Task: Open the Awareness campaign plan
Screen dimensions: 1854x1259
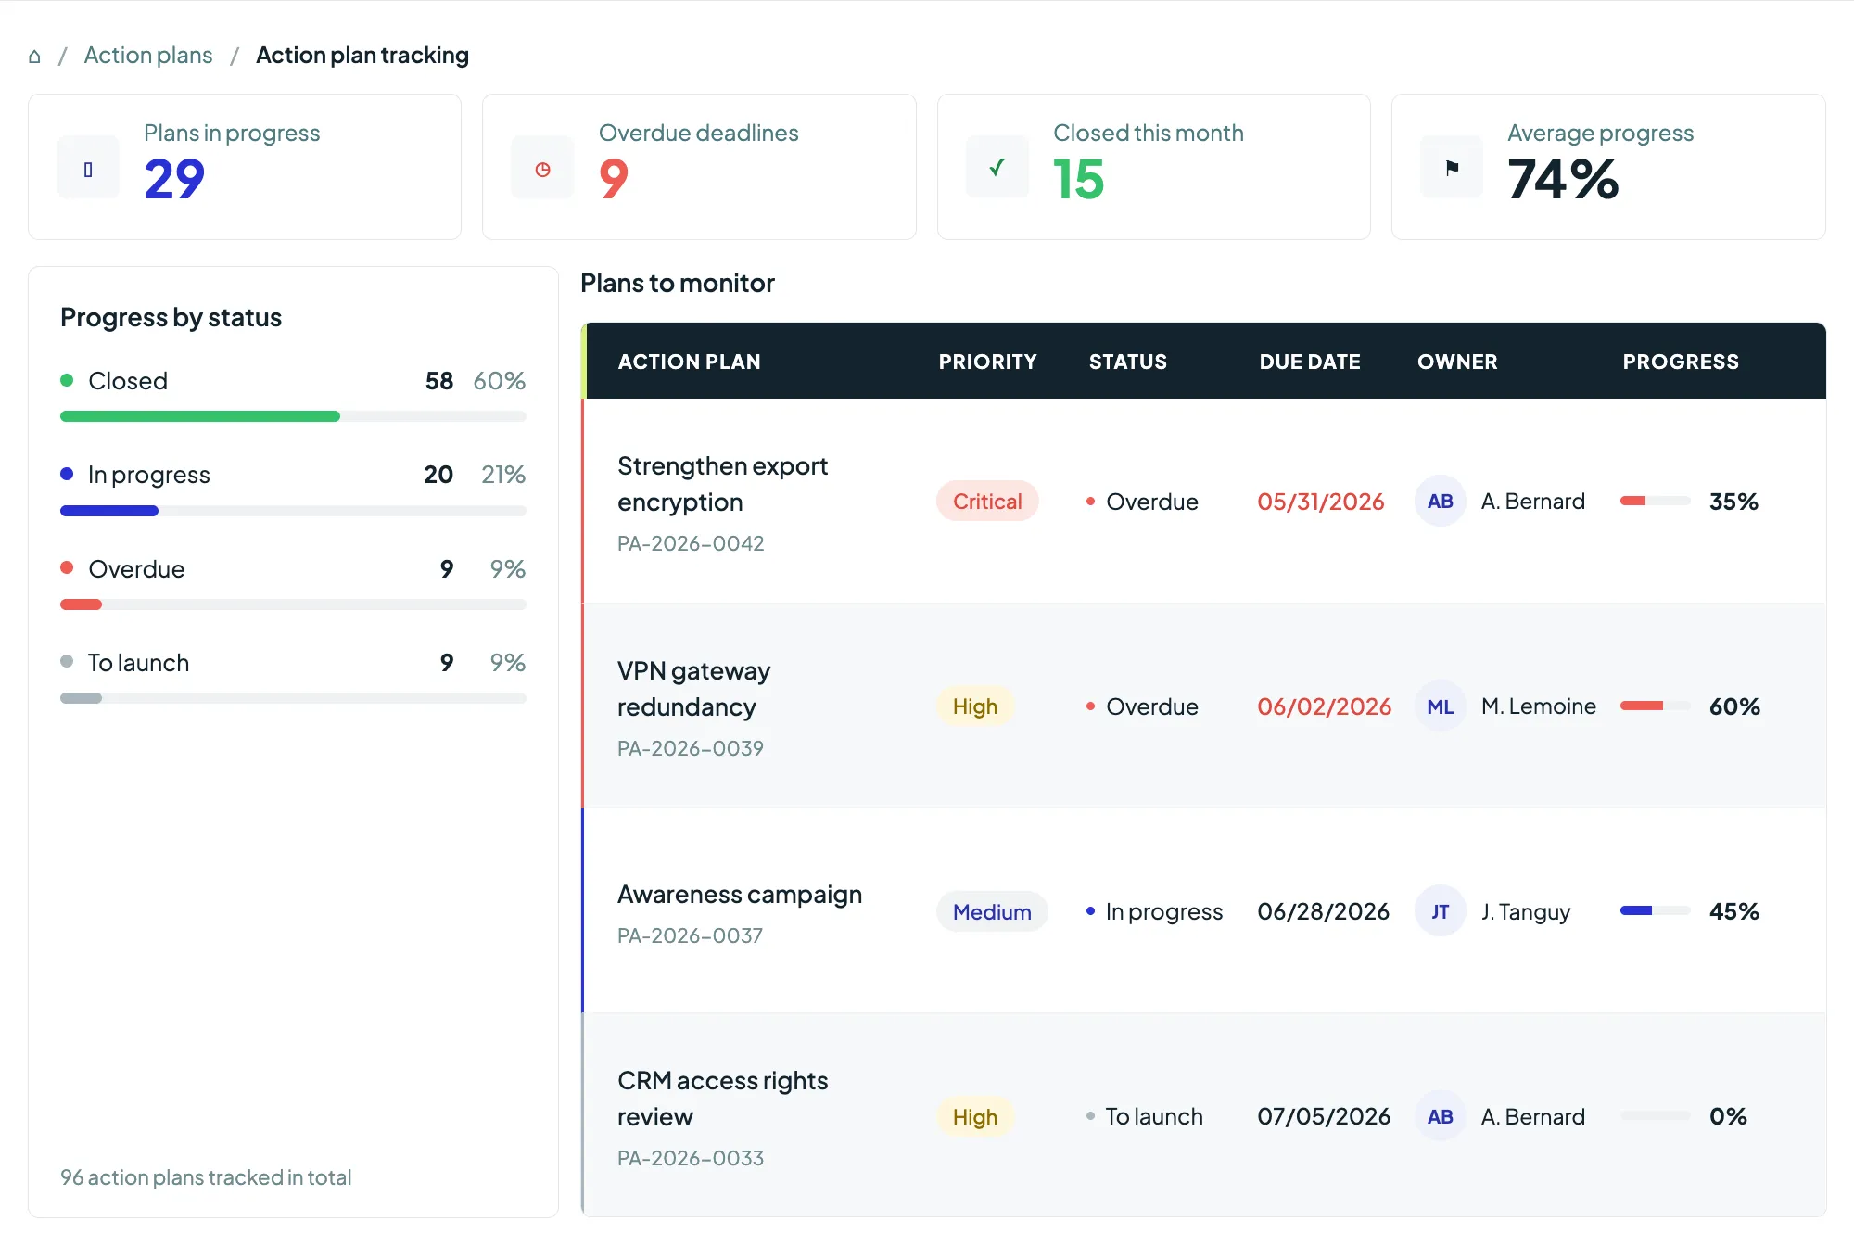Action: [x=739, y=894]
